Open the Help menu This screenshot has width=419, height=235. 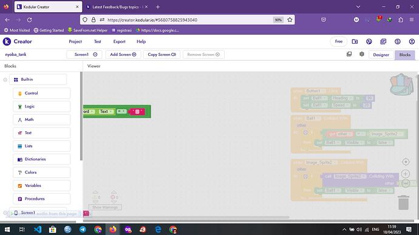[141, 41]
